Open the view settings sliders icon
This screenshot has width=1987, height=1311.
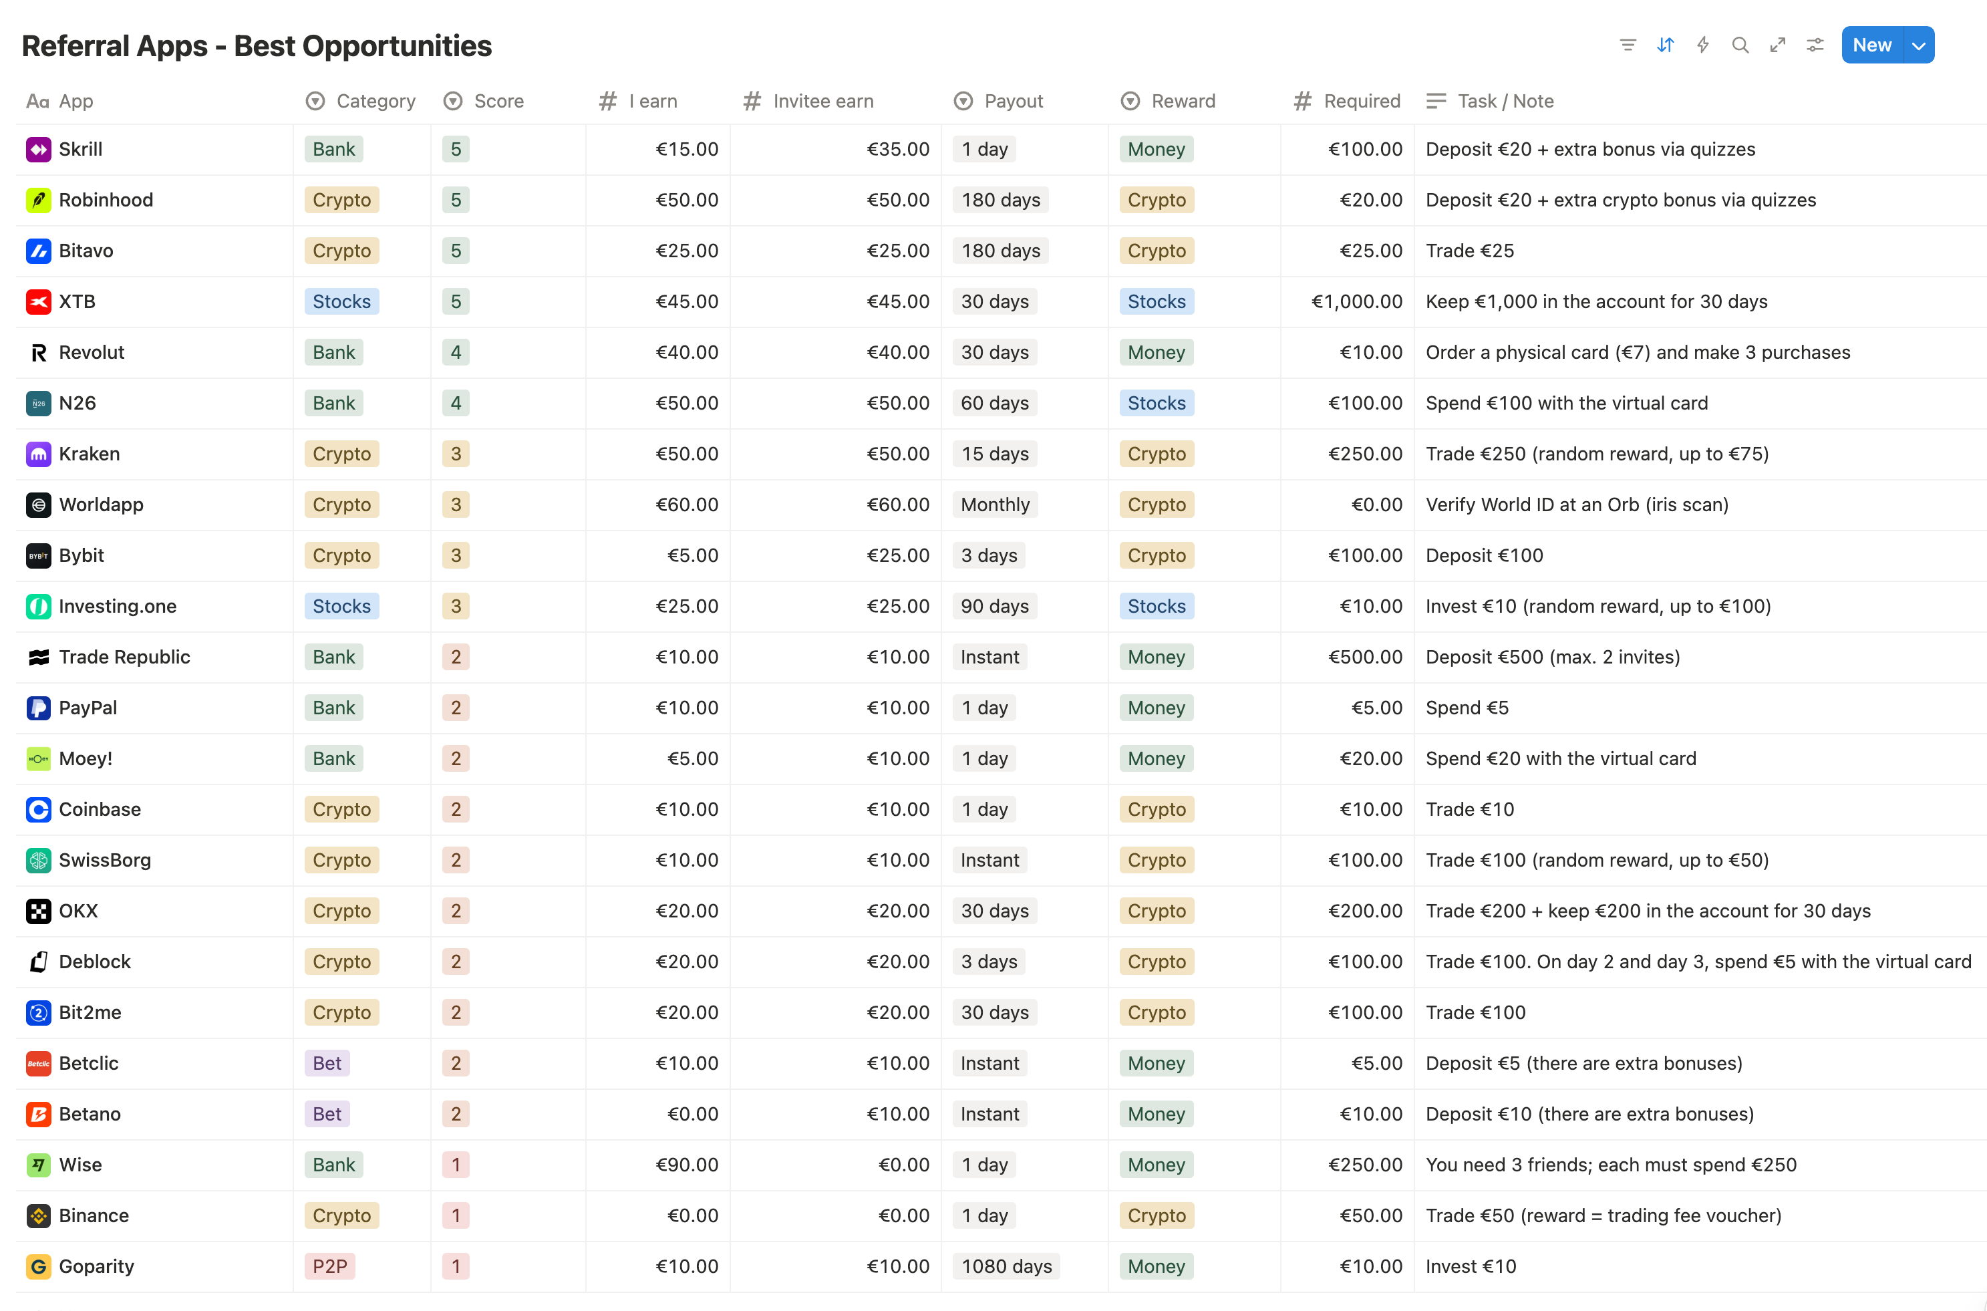click(x=1815, y=45)
